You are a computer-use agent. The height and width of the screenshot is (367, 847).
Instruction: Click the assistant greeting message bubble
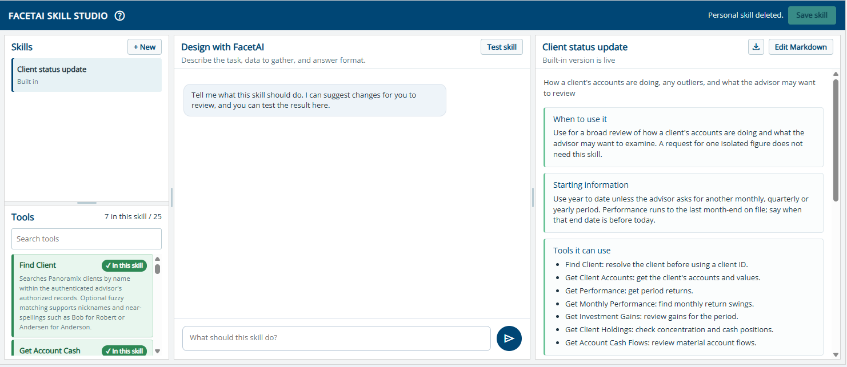pyautogui.click(x=315, y=100)
